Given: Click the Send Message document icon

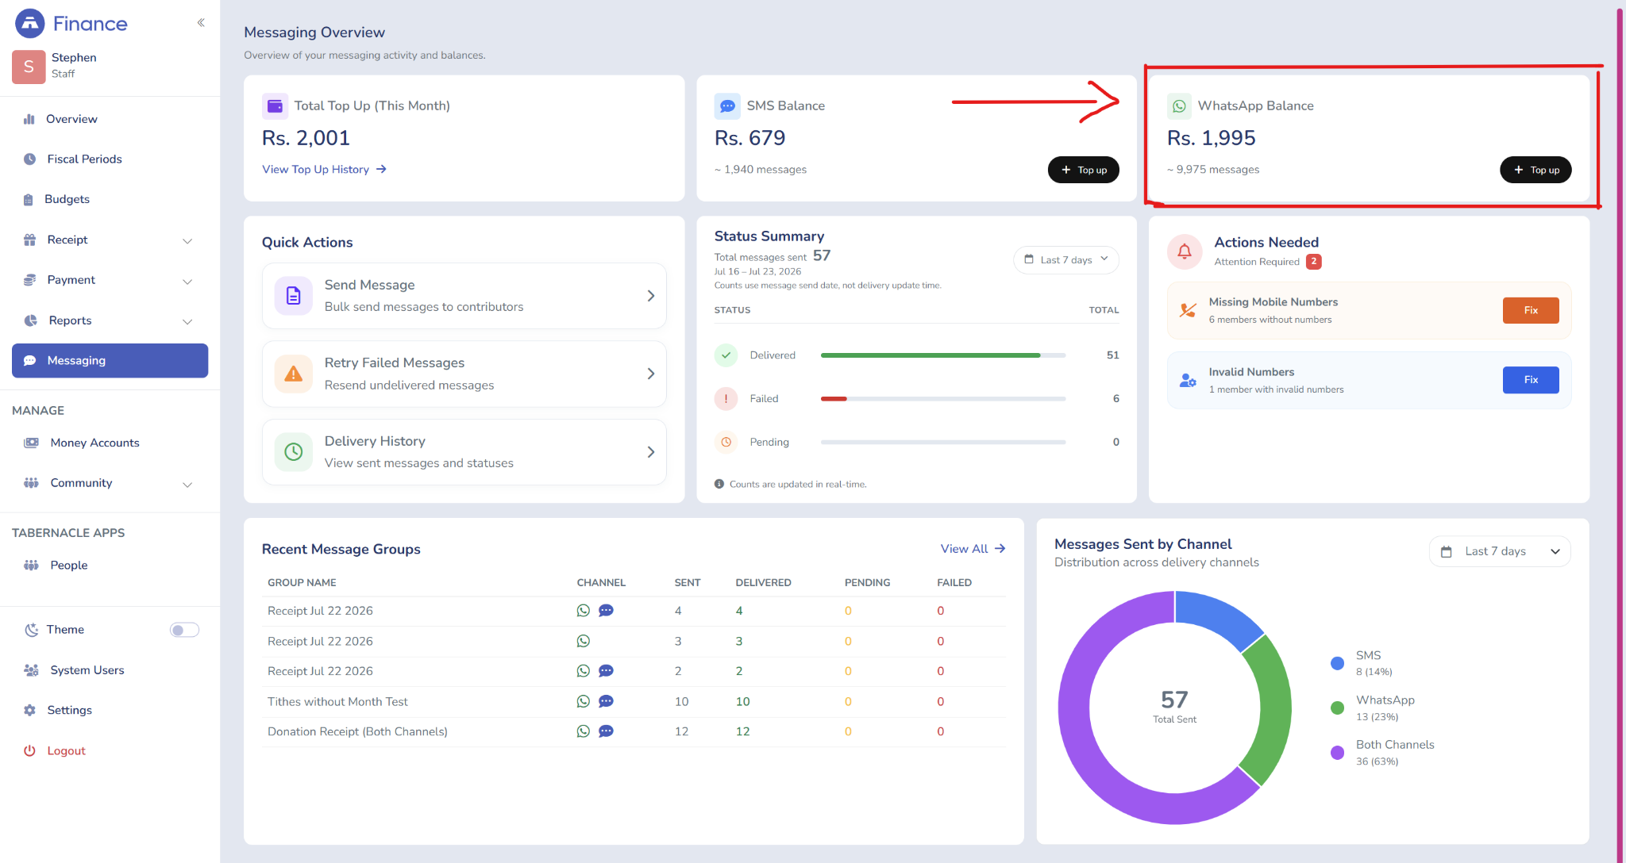Looking at the screenshot, I should click(x=293, y=296).
